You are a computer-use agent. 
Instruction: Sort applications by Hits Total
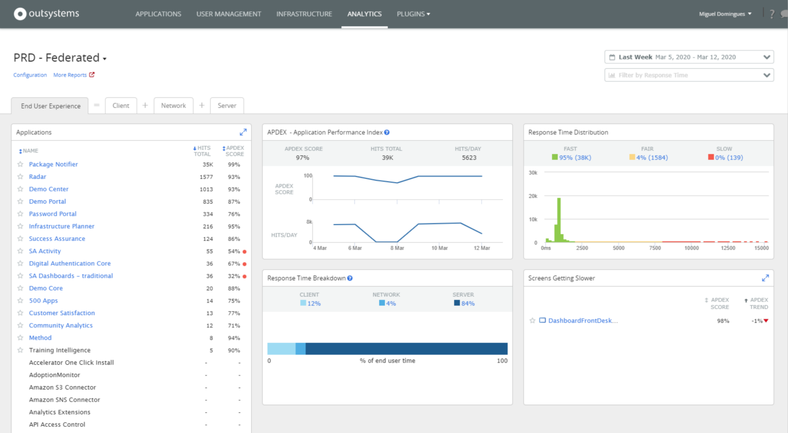click(x=201, y=151)
